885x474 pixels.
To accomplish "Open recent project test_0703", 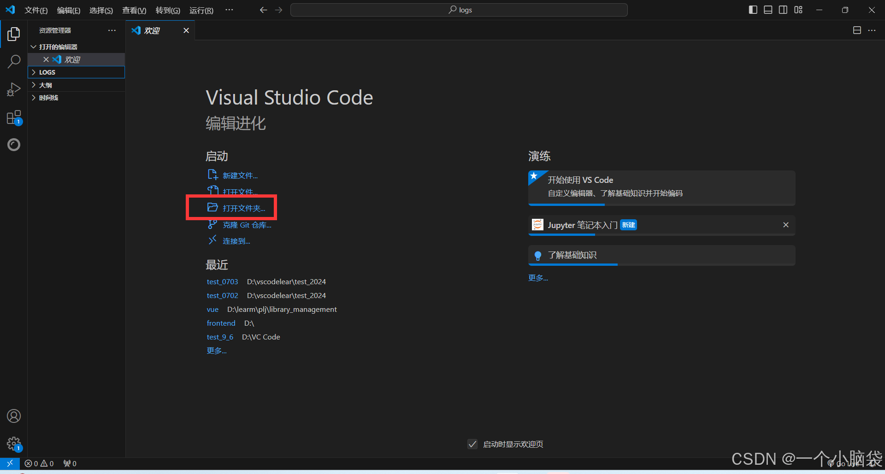I will pos(222,281).
